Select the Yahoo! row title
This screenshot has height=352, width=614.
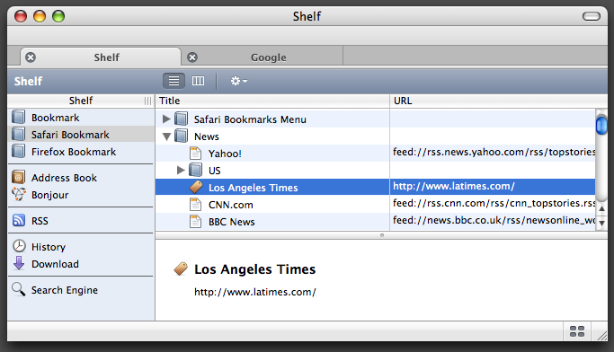[225, 154]
